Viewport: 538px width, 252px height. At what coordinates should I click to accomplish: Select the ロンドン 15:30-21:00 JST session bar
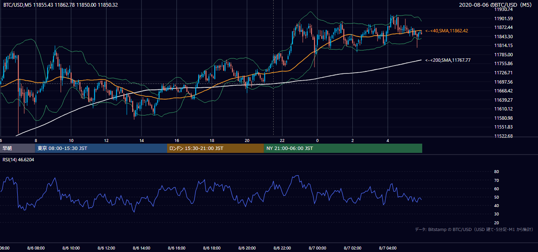(216, 148)
